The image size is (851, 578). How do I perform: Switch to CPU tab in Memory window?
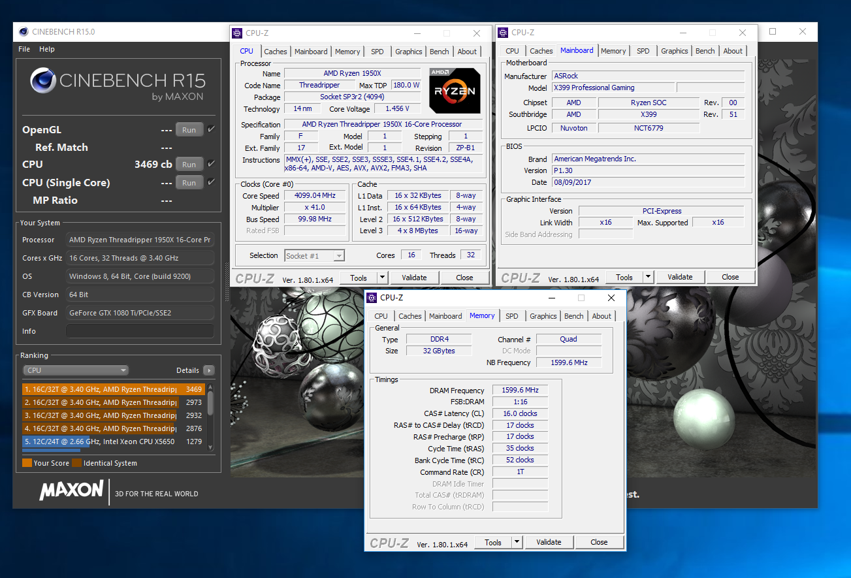coord(381,316)
